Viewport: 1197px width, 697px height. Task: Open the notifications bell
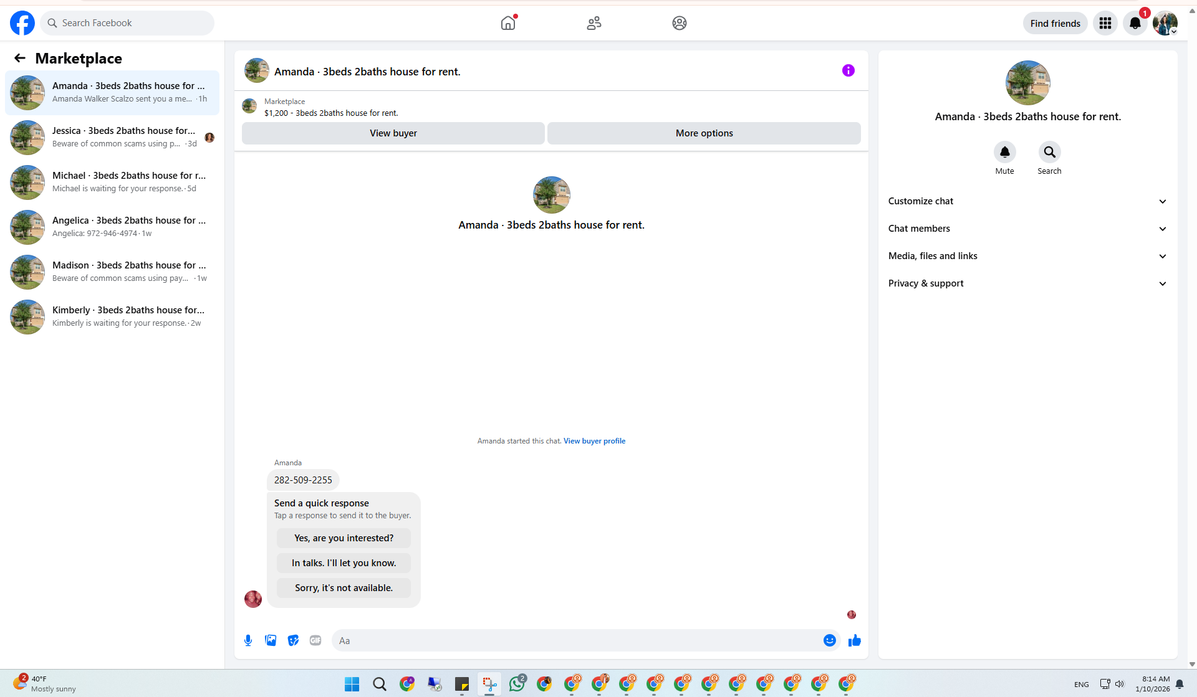click(x=1135, y=23)
